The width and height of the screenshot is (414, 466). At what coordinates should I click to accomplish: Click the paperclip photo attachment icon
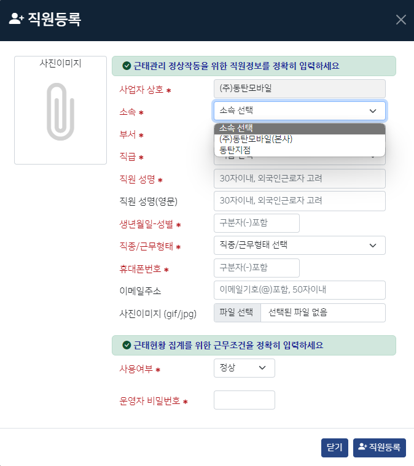(60, 112)
